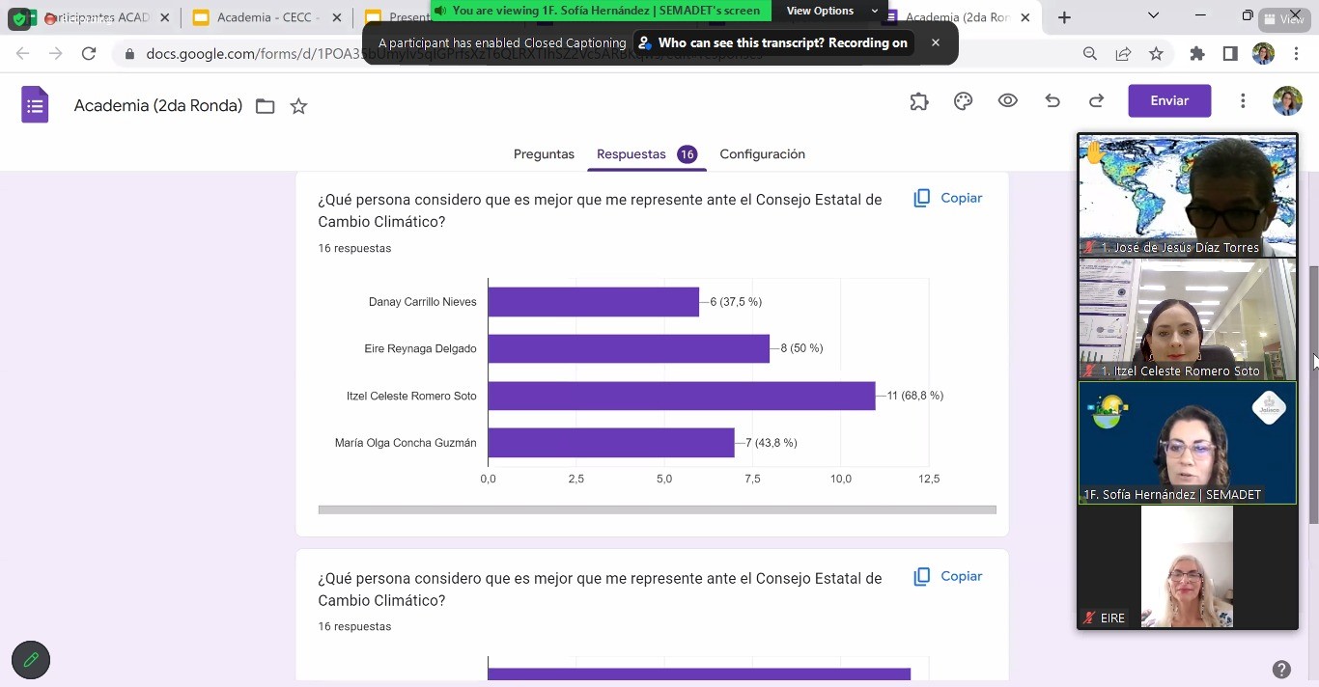Click the green annotation pencil button
This screenshot has width=1319, height=687.
(31, 660)
